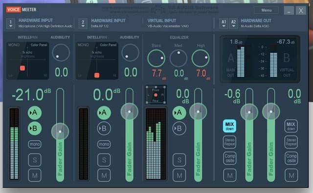The image size is (313, 193).
Task: Click the Med equalizer knob
Action: (178, 58)
